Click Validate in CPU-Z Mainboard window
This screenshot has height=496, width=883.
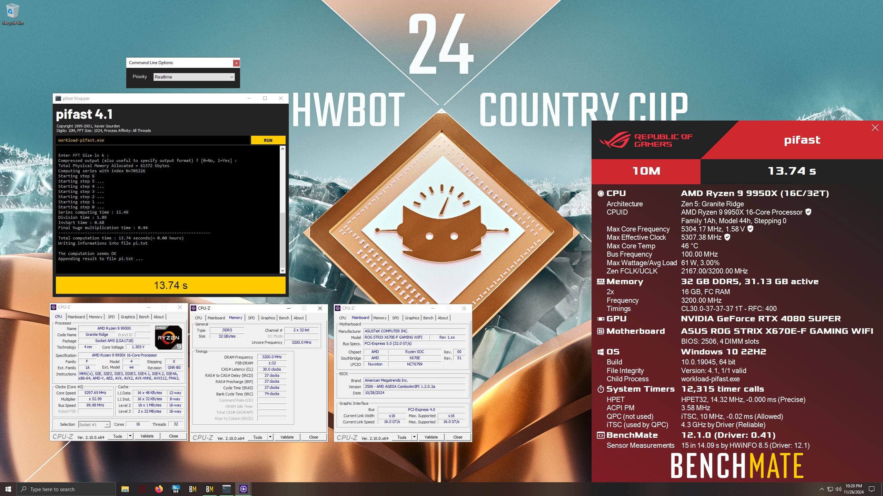click(431, 437)
